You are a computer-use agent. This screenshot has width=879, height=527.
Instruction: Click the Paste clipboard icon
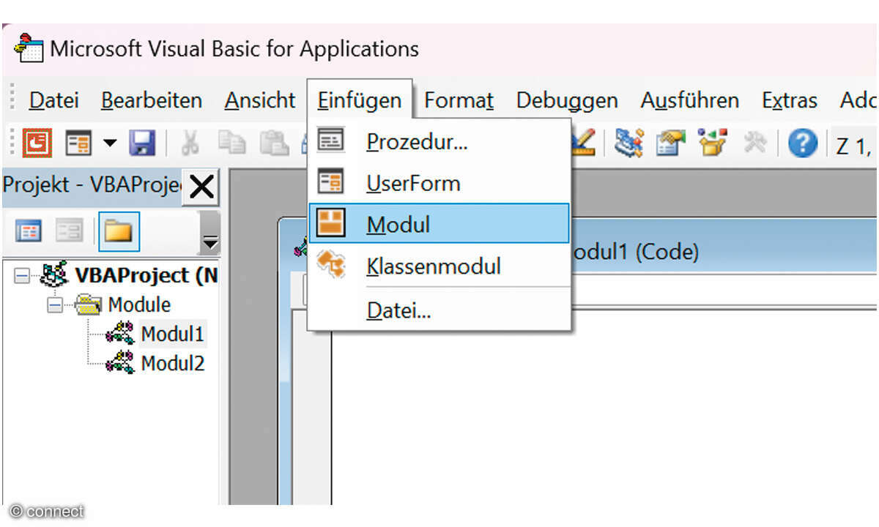[x=273, y=142]
